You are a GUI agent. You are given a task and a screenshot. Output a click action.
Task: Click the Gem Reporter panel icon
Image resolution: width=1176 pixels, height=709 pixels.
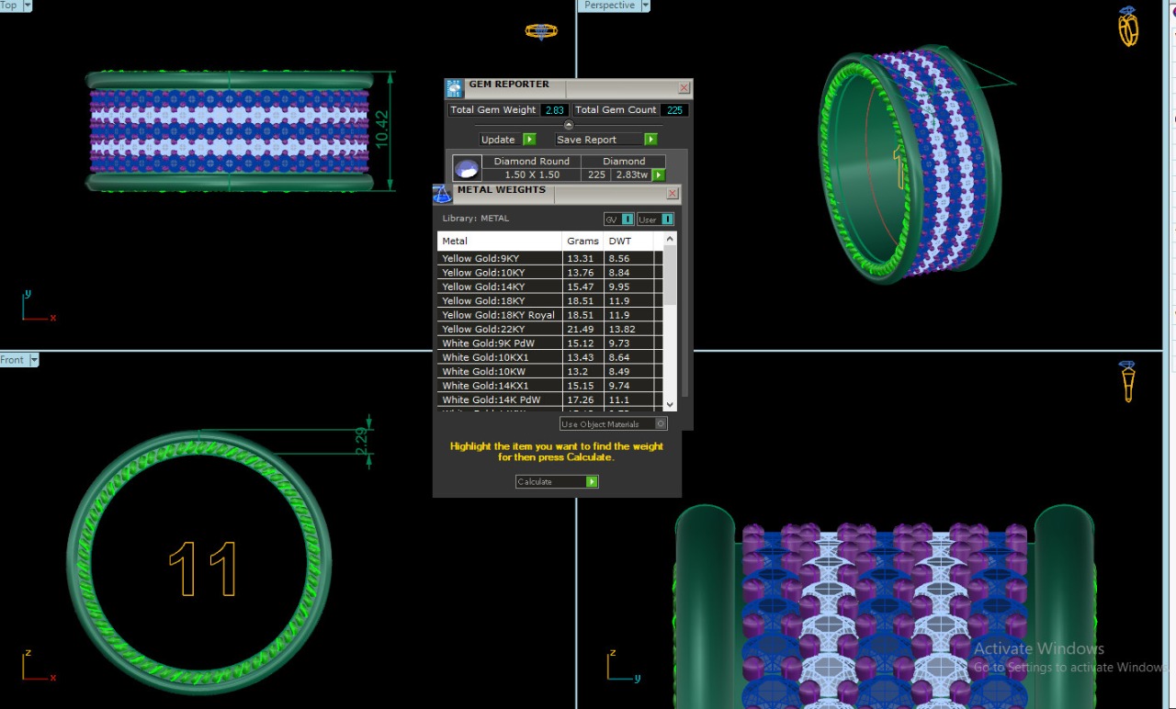455,88
